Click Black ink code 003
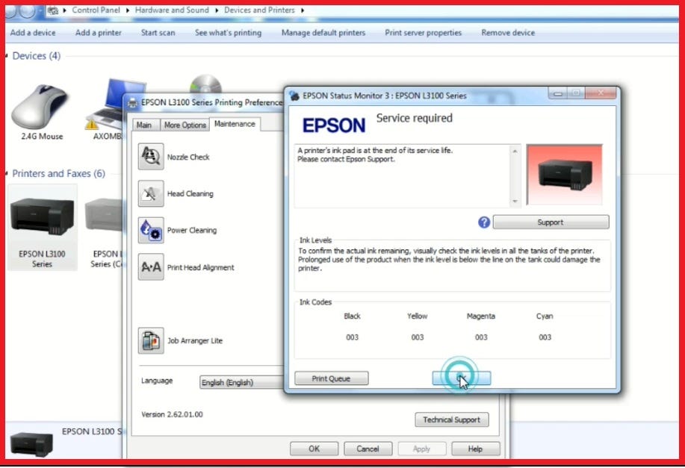 click(x=352, y=337)
